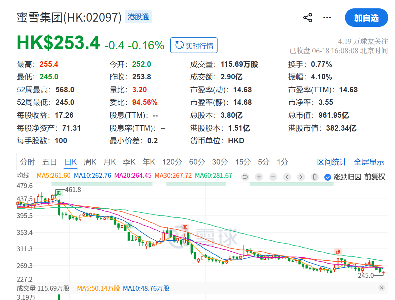Uncheck the 涨跌归因 checkbox
This screenshot has height=300, width=395.
328,177
